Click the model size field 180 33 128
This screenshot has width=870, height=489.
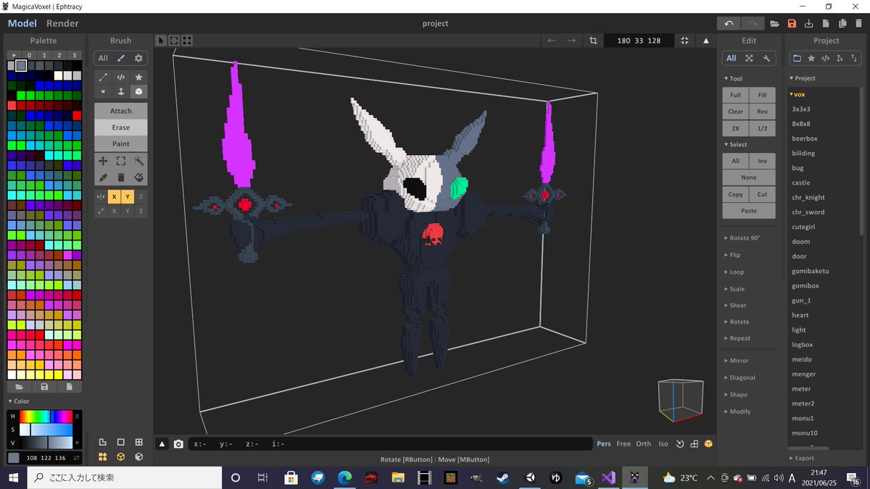click(x=639, y=41)
